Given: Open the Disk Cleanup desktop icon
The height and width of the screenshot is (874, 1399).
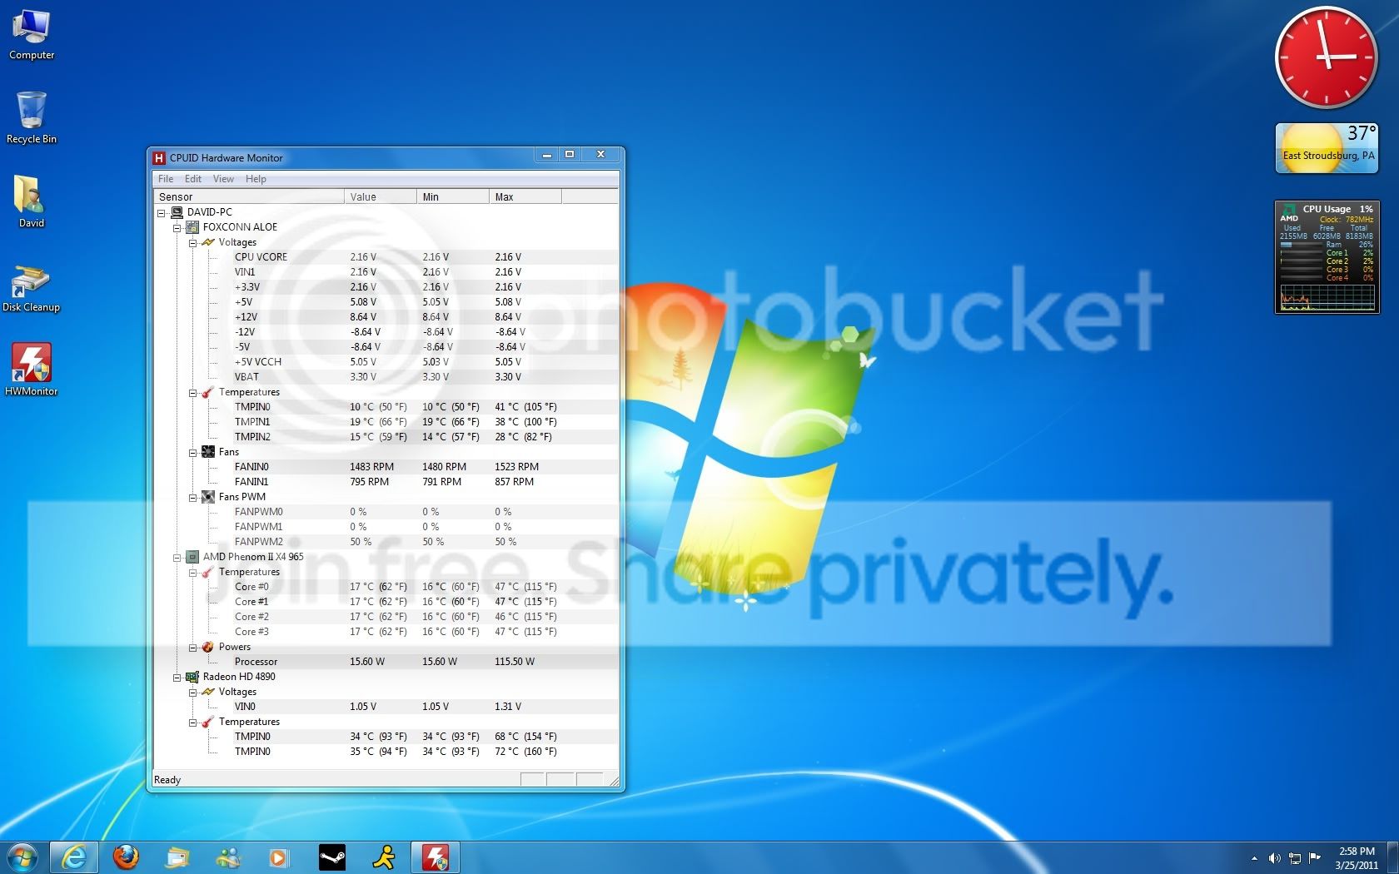Looking at the screenshot, I should coord(32,287).
